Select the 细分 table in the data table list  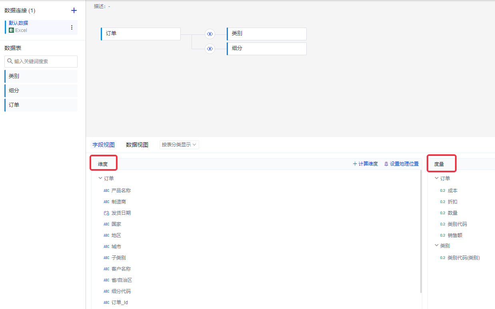pyautogui.click(x=41, y=91)
